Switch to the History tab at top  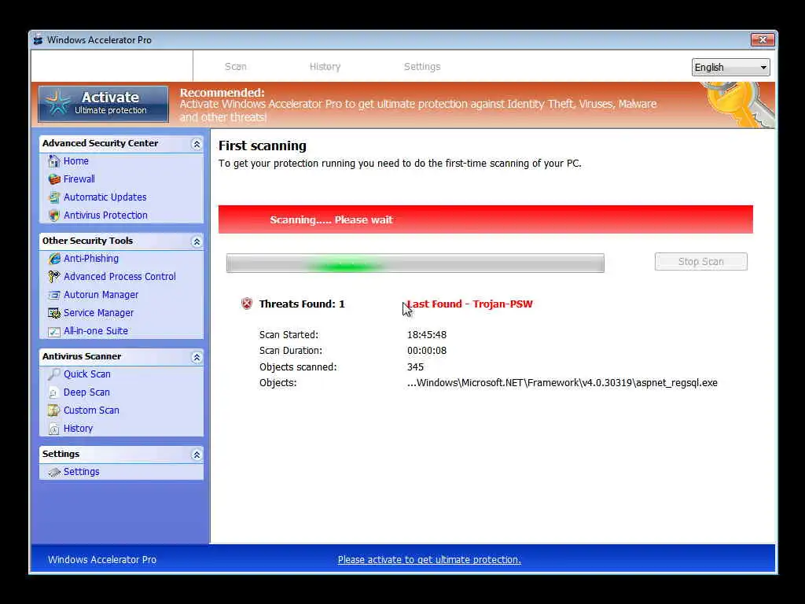click(325, 67)
